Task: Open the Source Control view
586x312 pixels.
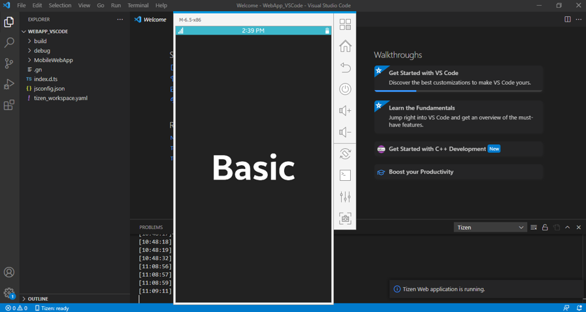Action: (9, 63)
